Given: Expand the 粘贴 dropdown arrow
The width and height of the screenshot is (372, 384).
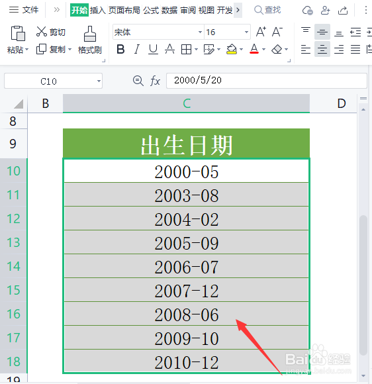Looking at the screenshot, I should point(26,50).
